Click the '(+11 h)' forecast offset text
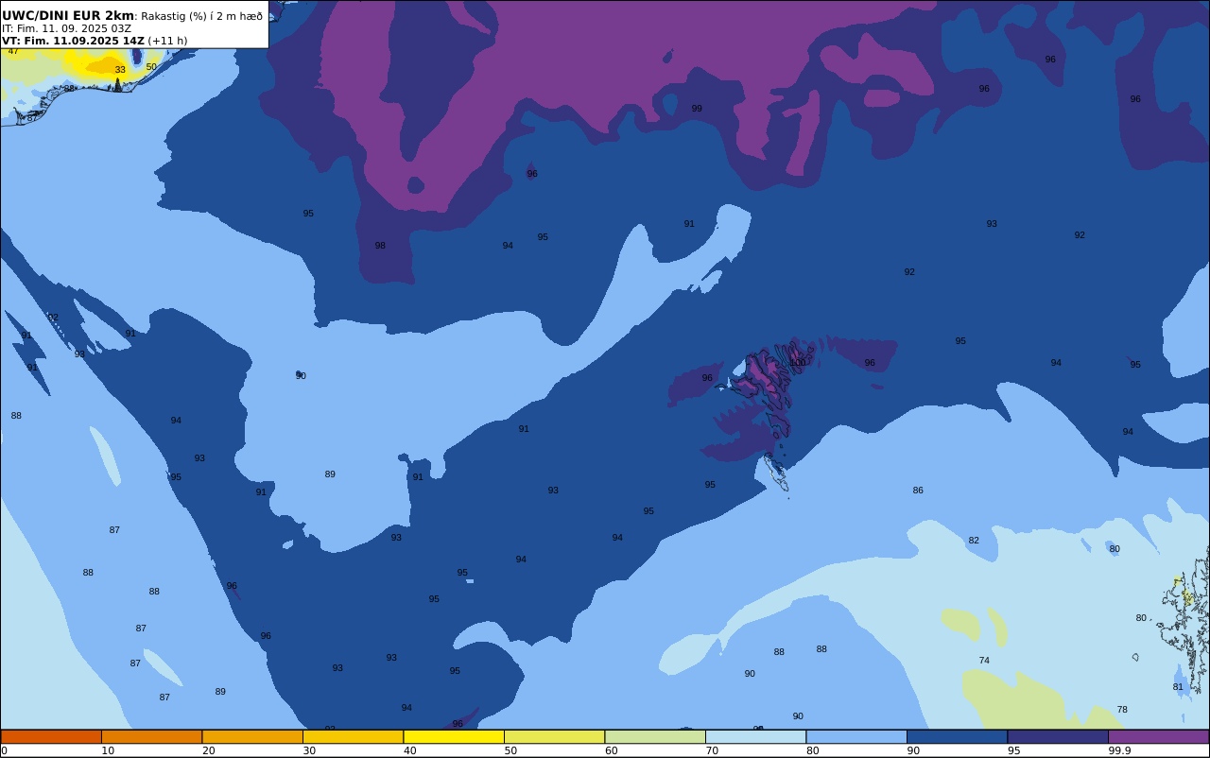 167,41
